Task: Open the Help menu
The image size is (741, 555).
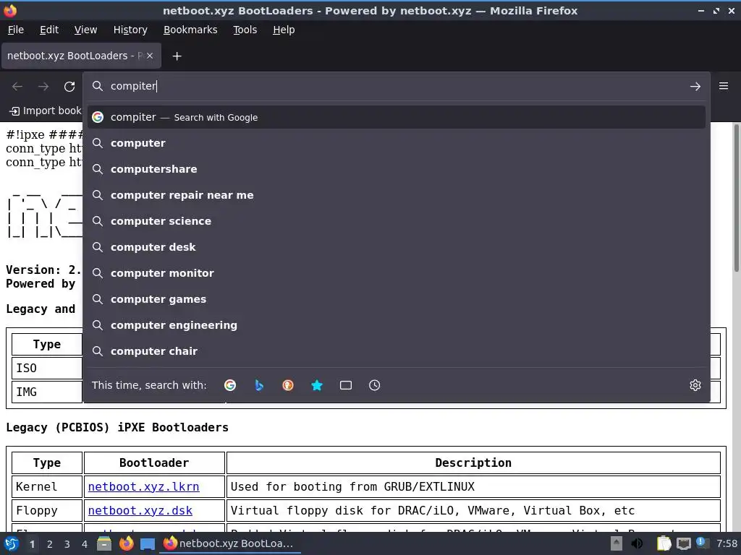Action: click(284, 30)
